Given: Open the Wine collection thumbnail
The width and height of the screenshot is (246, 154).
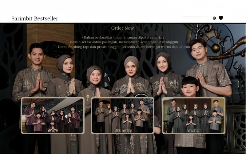Looking at the screenshot, I should [x=53, y=115].
